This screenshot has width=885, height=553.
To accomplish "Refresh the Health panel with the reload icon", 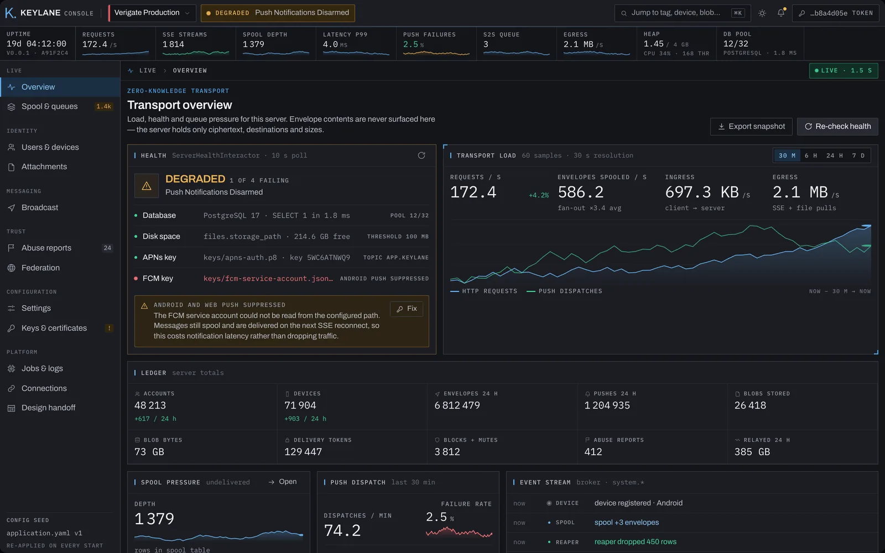I will point(421,155).
